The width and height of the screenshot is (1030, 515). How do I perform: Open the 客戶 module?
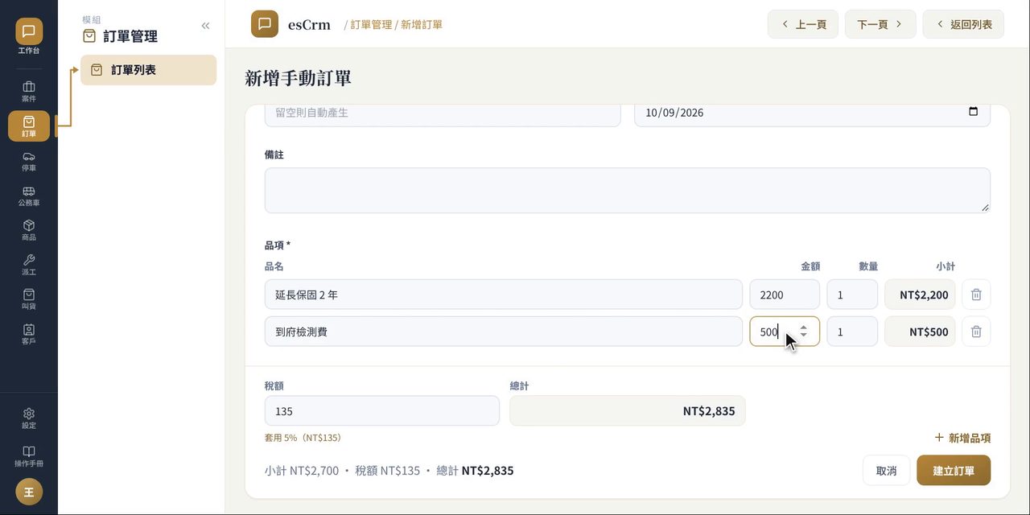coord(29,334)
